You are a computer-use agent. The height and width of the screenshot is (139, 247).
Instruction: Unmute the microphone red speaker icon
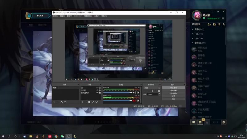[x=134, y=101]
